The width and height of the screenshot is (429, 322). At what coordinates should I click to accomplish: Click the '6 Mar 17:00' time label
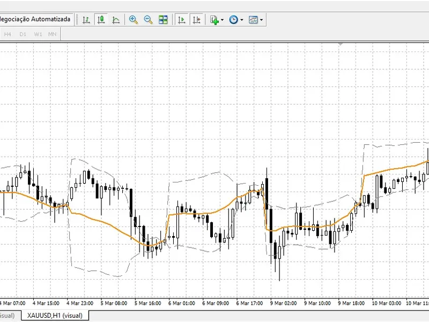point(249,303)
